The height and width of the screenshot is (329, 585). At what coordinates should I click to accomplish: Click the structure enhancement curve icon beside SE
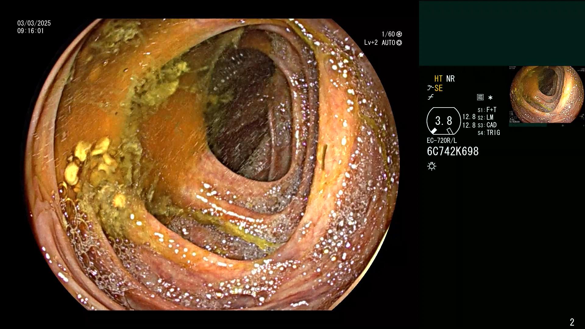(430, 88)
